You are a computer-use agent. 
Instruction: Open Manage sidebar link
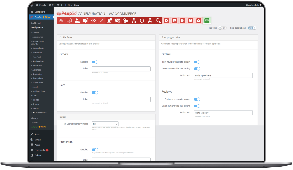[x=35, y=119]
